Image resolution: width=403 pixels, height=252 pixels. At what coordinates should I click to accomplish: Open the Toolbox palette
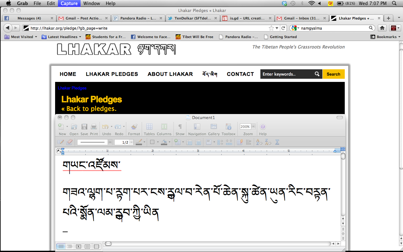[228, 127]
